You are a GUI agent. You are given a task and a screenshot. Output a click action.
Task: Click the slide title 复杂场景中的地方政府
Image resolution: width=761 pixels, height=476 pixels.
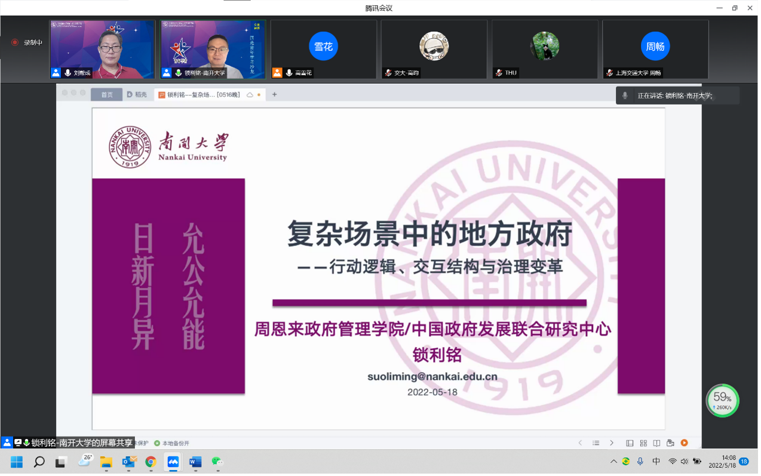point(429,234)
